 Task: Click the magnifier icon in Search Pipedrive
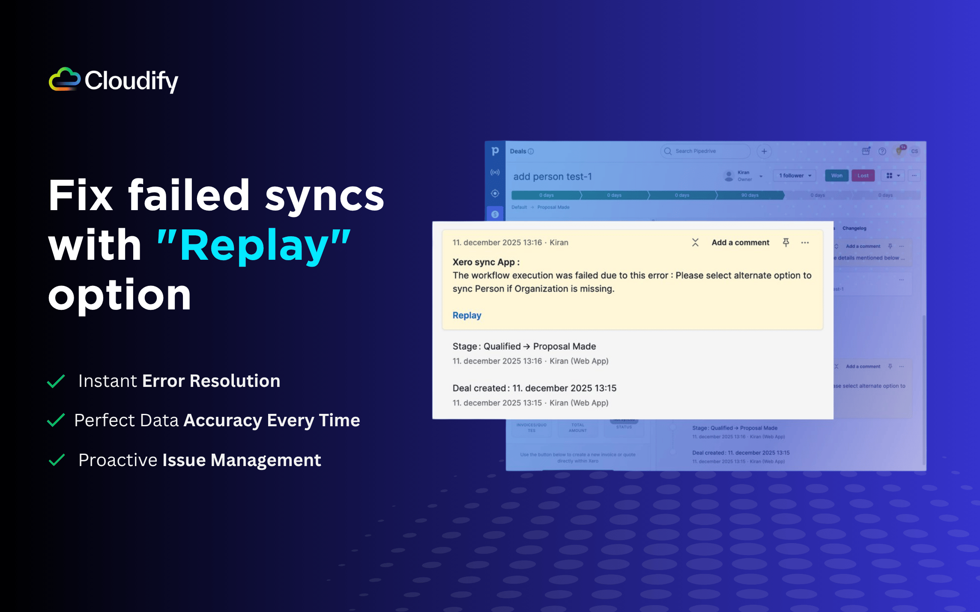tap(668, 151)
